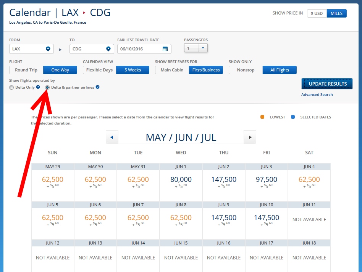Select the Jun 1 fare of 80,000 miles
Screen dimensions: 362x272
point(181,181)
